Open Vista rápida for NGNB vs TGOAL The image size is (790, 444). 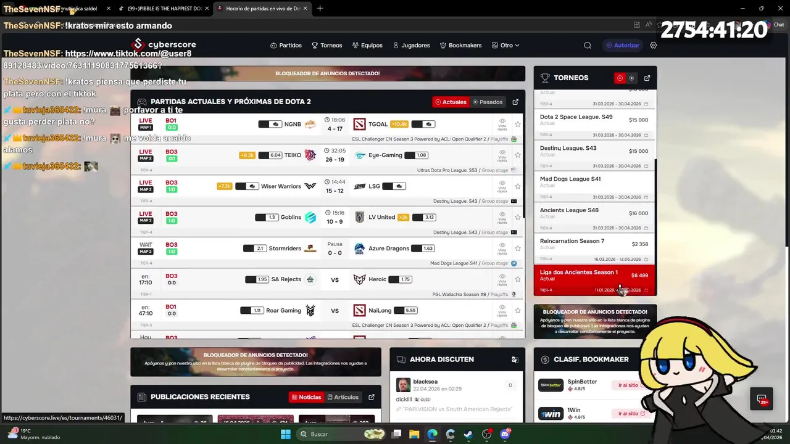coord(502,125)
